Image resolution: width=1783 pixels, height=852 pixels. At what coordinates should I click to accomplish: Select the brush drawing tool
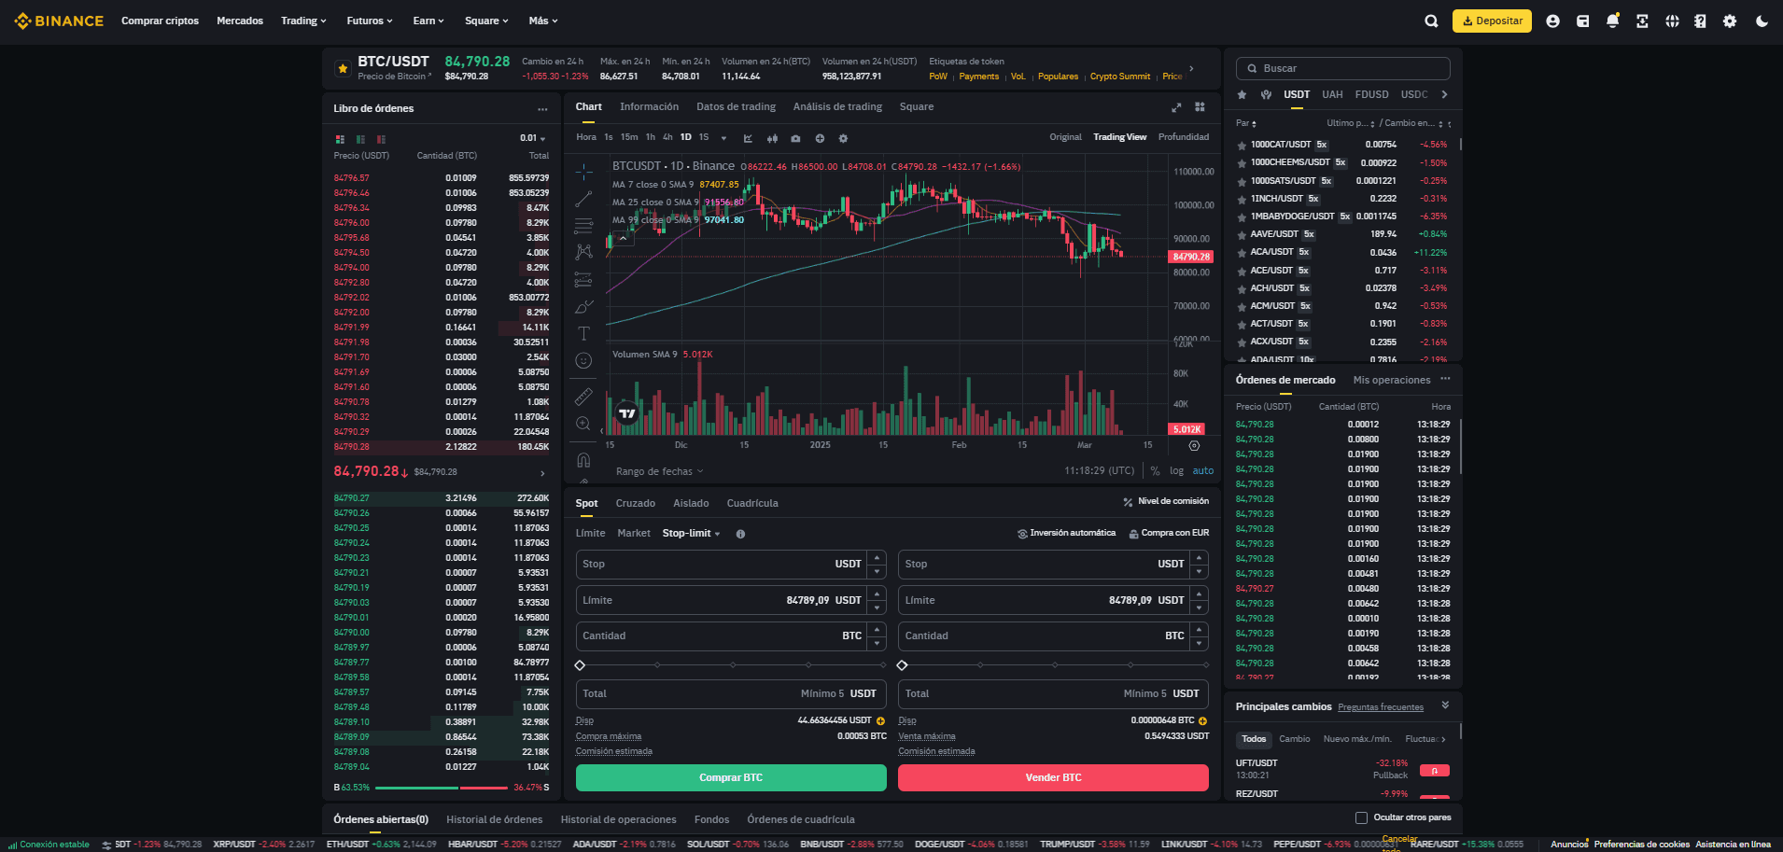pyautogui.click(x=583, y=306)
